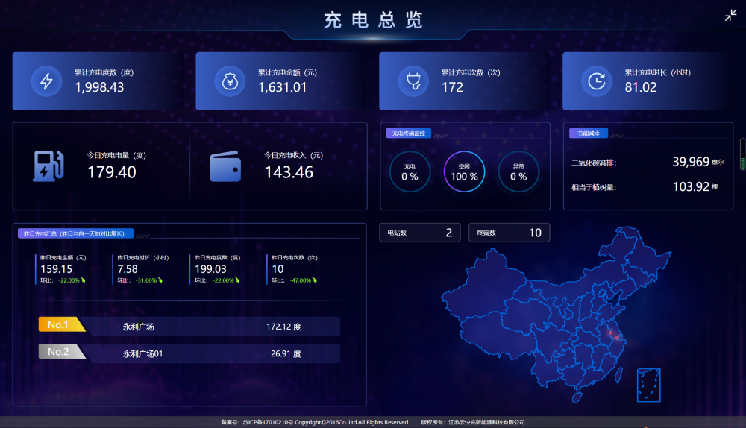Click the 相当于植树量 label
This screenshot has height=428, width=746.
click(x=594, y=187)
